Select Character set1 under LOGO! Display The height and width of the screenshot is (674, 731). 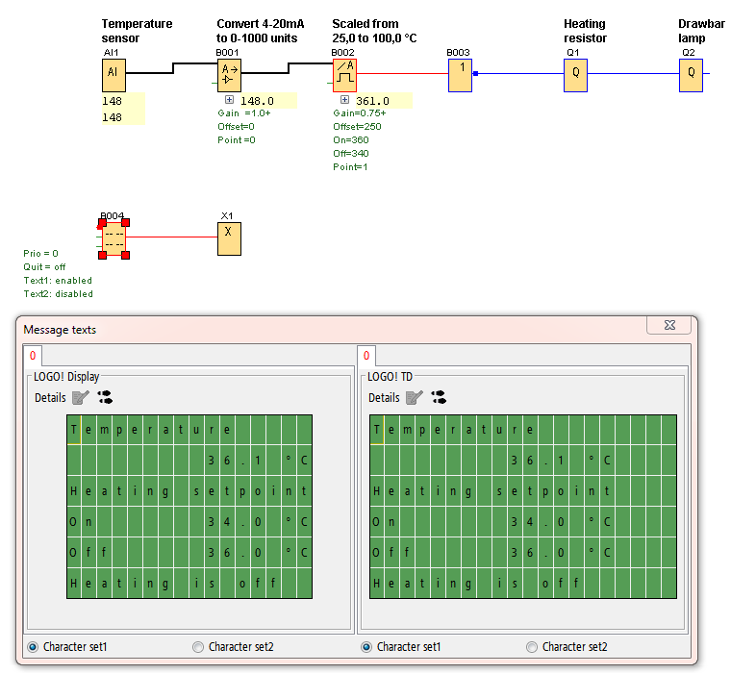click(x=34, y=647)
